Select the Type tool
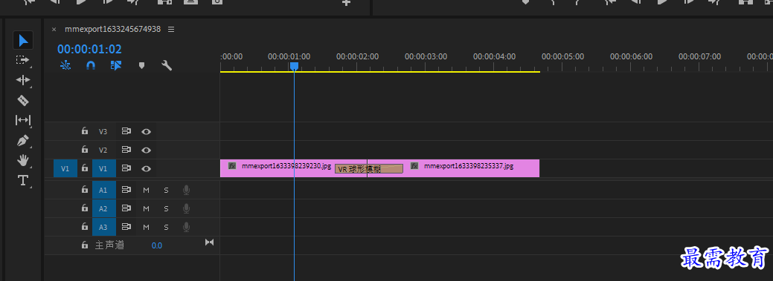Screen dimensions: 773x281 pos(22,180)
